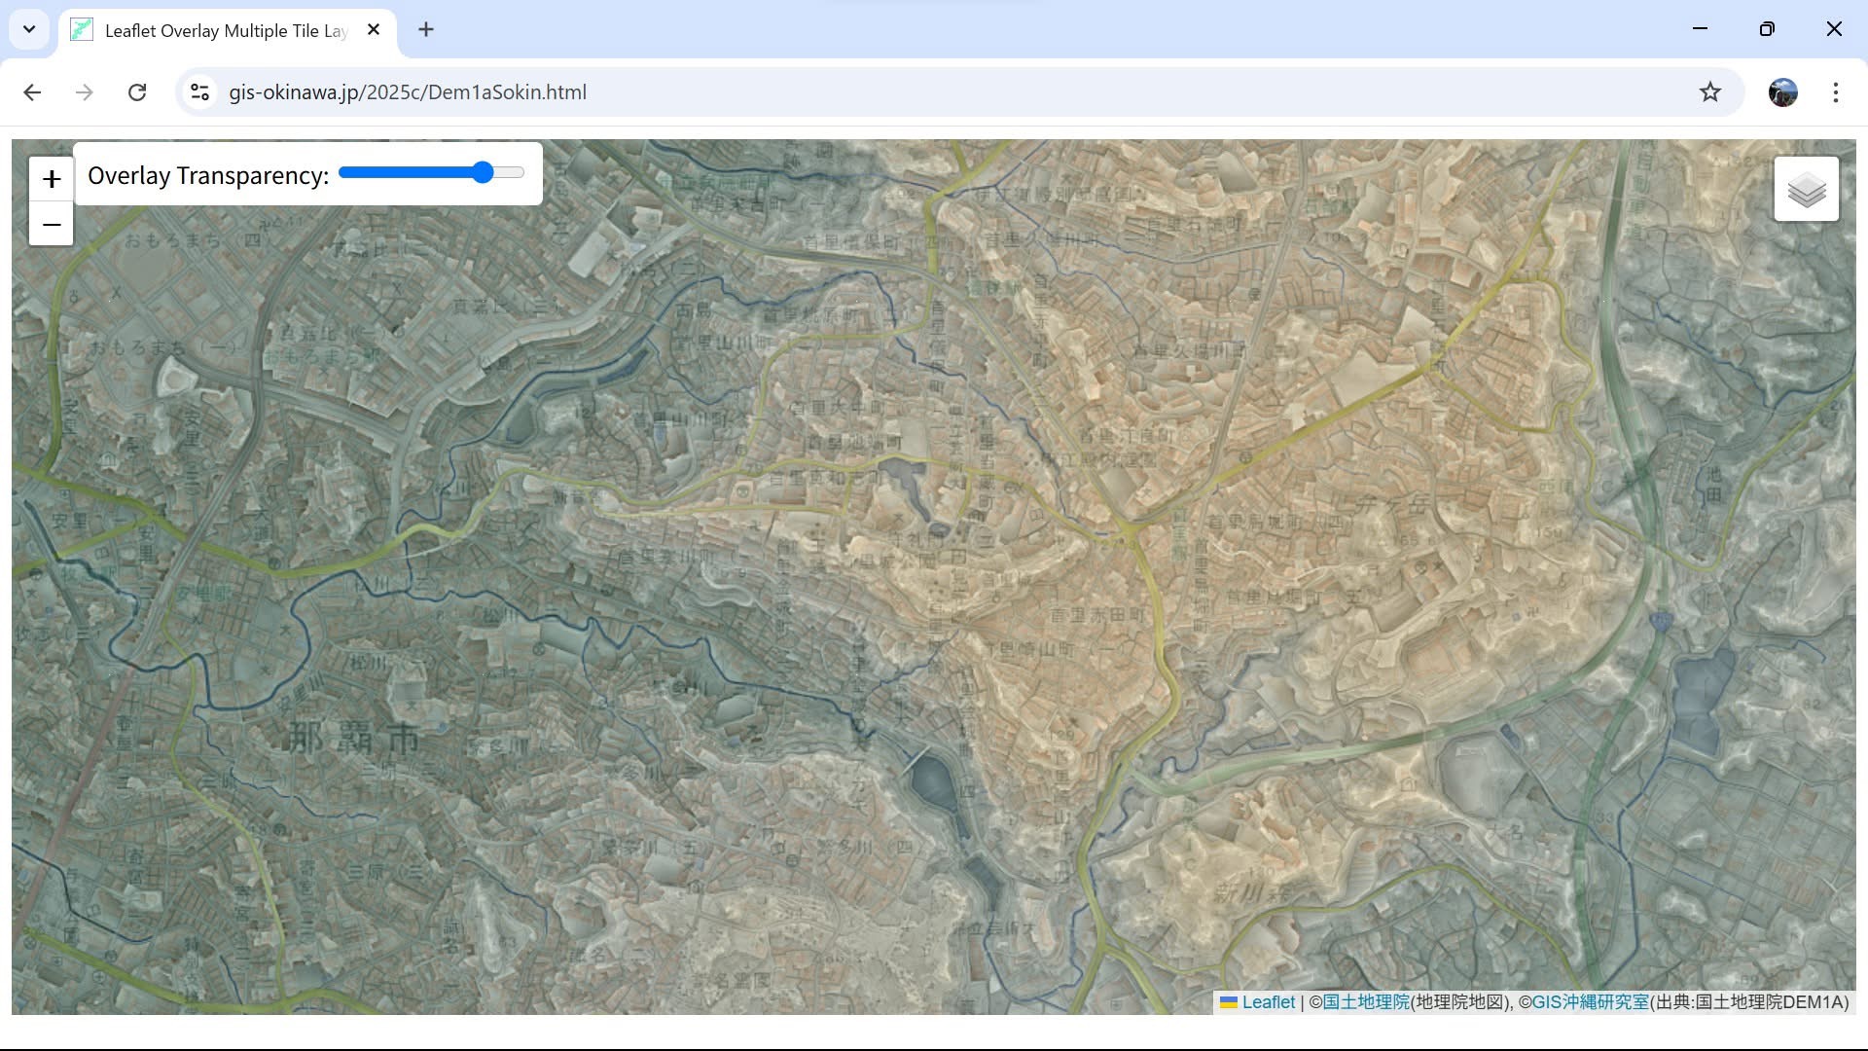The image size is (1868, 1051).
Task: Zoom out of the map
Action: pos(51,224)
